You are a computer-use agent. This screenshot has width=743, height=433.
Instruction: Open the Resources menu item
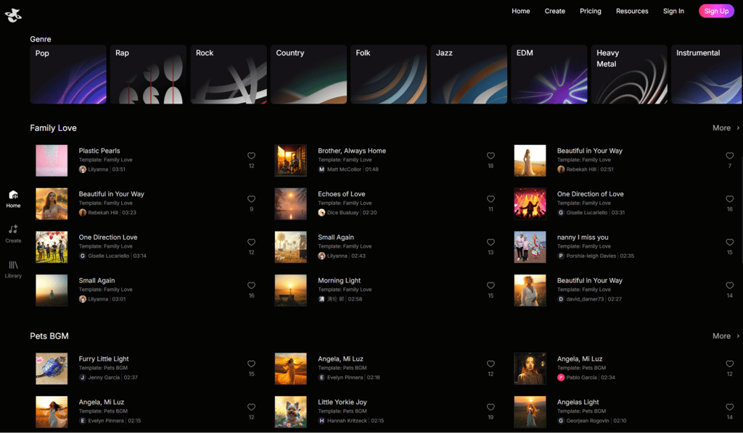pos(632,11)
